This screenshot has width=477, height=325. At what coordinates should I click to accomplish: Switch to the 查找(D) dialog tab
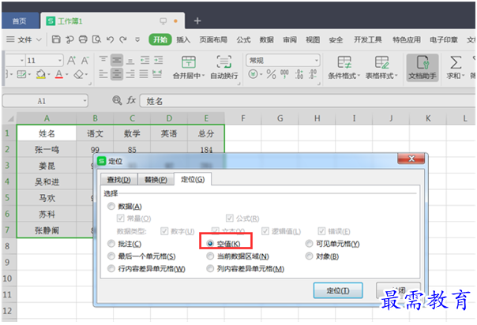(x=118, y=180)
